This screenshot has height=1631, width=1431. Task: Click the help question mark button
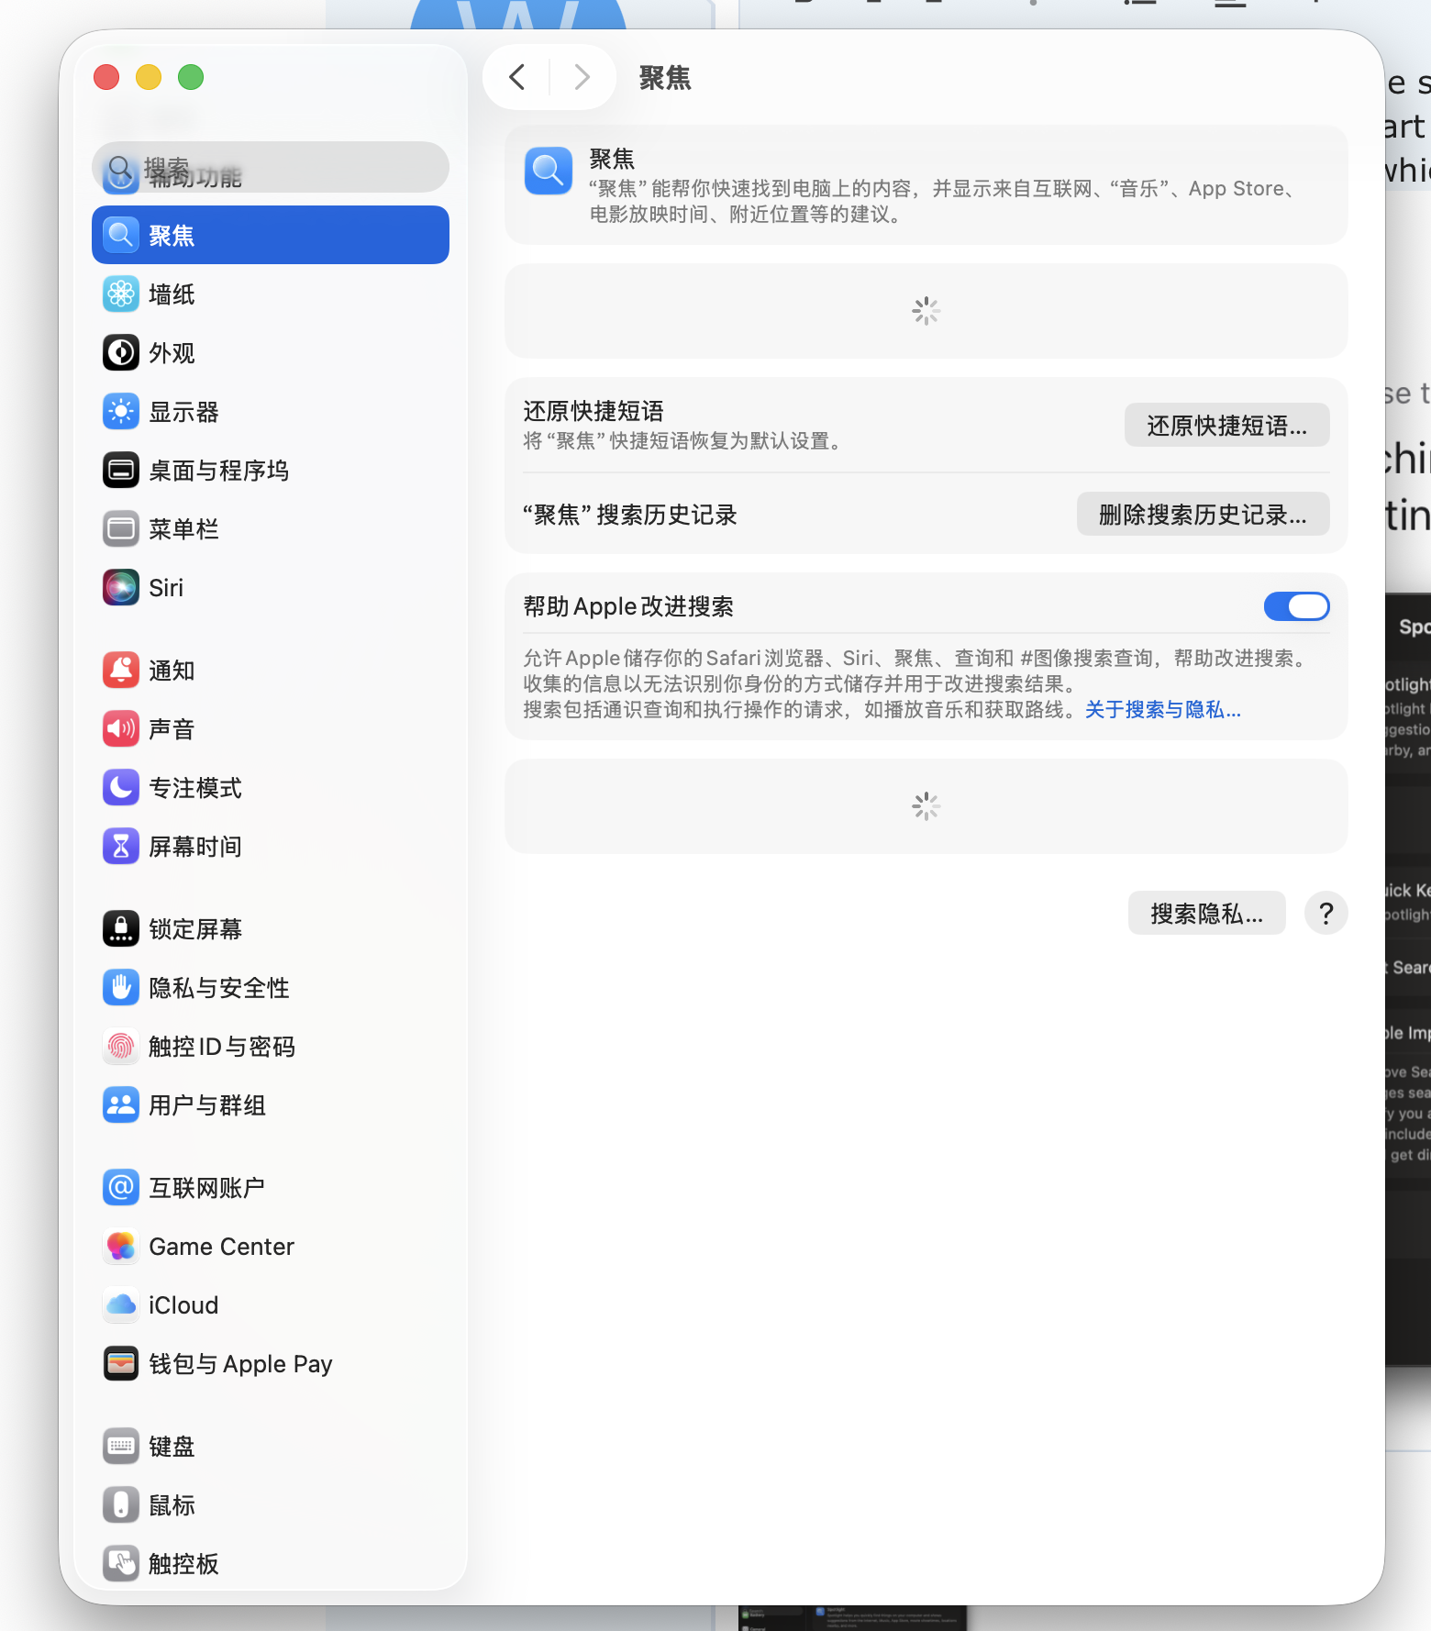[1326, 914]
